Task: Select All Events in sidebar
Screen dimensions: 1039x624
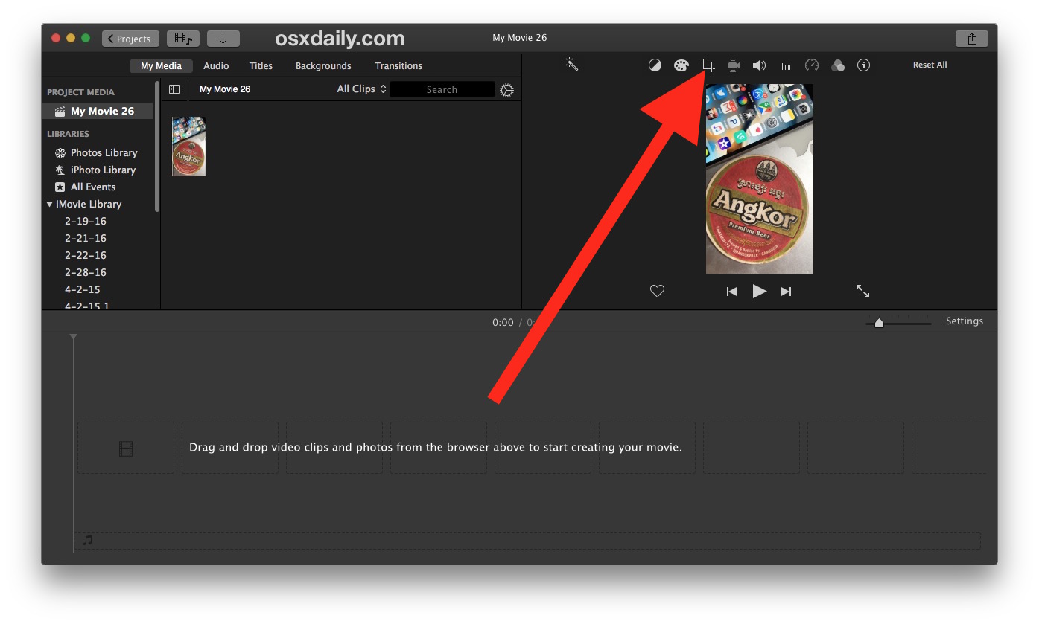Action: pyautogui.click(x=86, y=187)
